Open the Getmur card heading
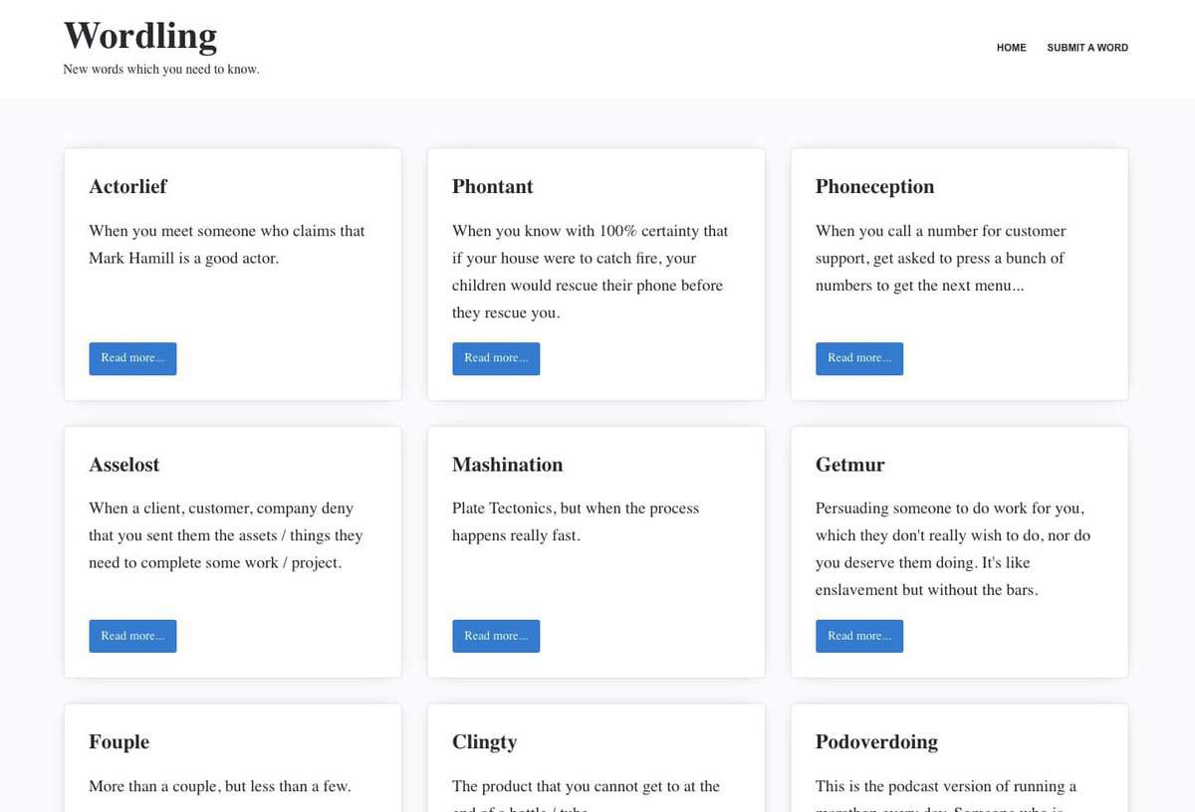 point(849,465)
